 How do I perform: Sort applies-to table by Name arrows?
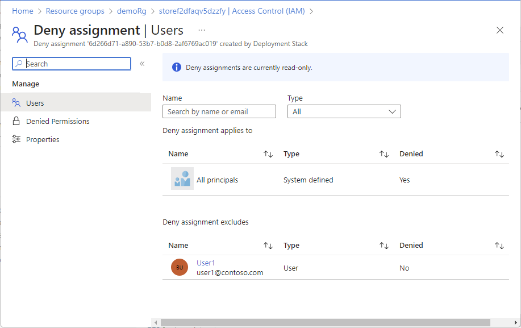coord(268,154)
